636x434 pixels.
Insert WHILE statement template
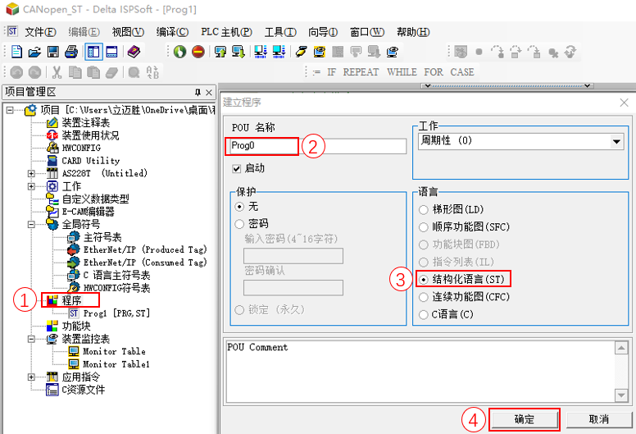402,72
